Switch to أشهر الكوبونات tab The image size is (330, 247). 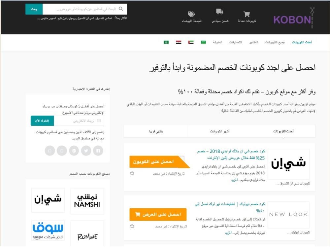pyautogui.click(x=219, y=131)
